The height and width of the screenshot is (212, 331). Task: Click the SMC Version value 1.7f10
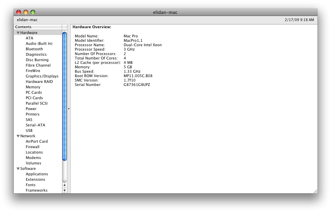tap(130, 80)
